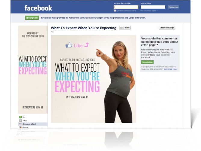
Task: Click the Mur wall icon in sidebar
Action: pyautogui.click(x=20, y=117)
